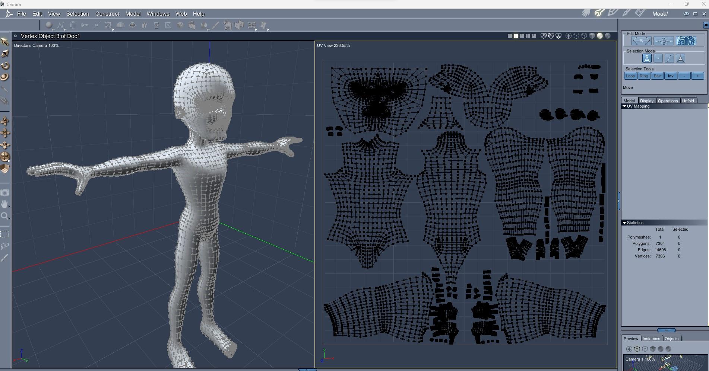This screenshot has width=709, height=371.
Task: Select the arrow Move/Selection tool
Action: (x=5, y=42)
